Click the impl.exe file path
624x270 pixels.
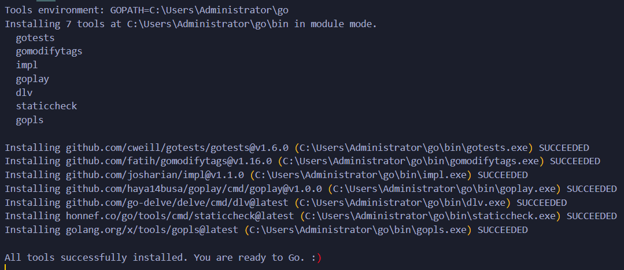pos(362,175)
